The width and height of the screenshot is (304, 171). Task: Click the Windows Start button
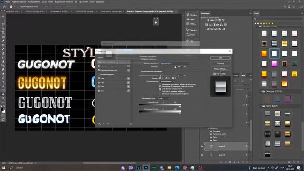[x=3, y=168]
